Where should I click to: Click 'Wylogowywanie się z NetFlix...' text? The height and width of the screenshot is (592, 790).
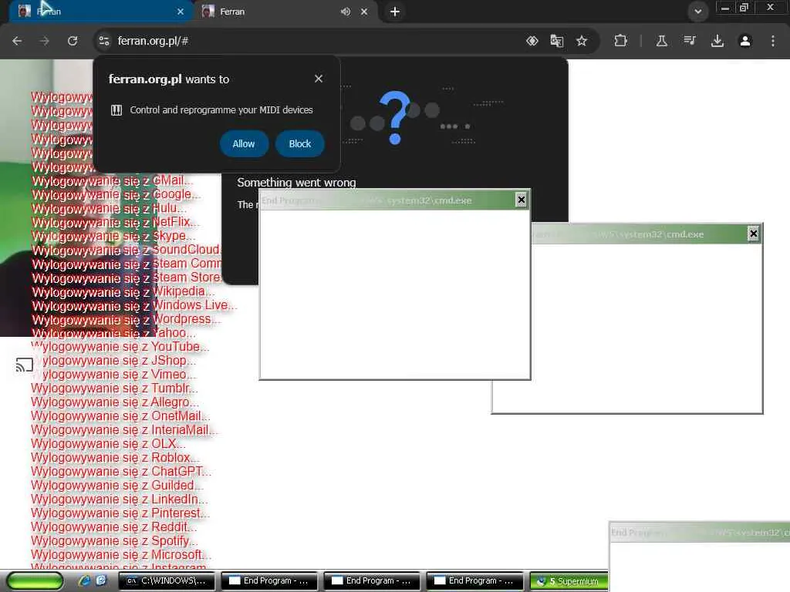click(x=116, y=222)
